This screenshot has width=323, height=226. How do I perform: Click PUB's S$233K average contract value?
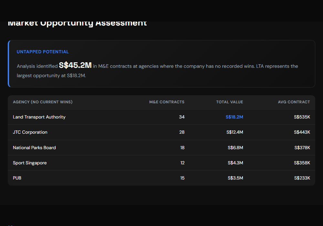(x=302, y=178)
